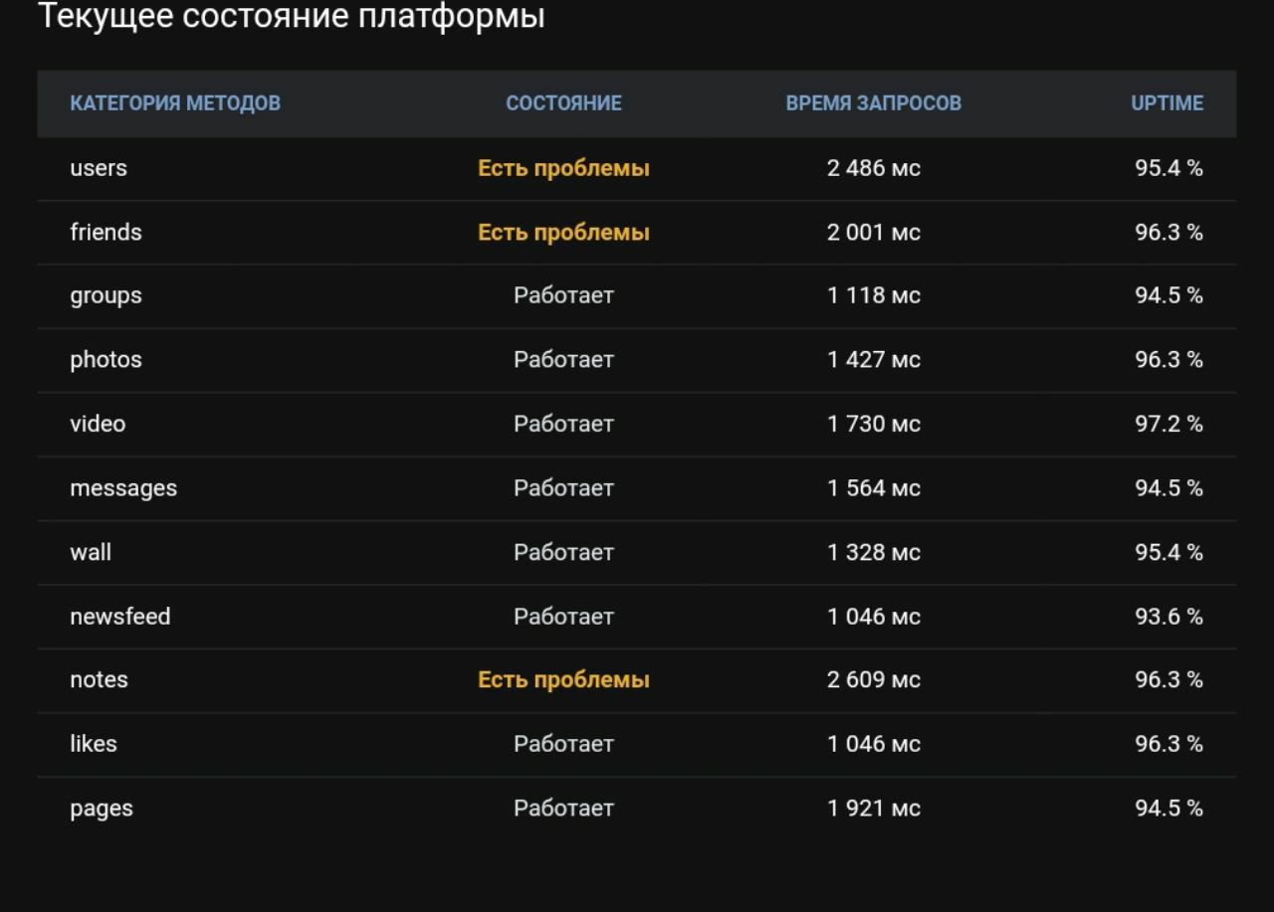Click the 'Категория методов' column header
This screenshot has width=1274, height=912.
[175, 103]
